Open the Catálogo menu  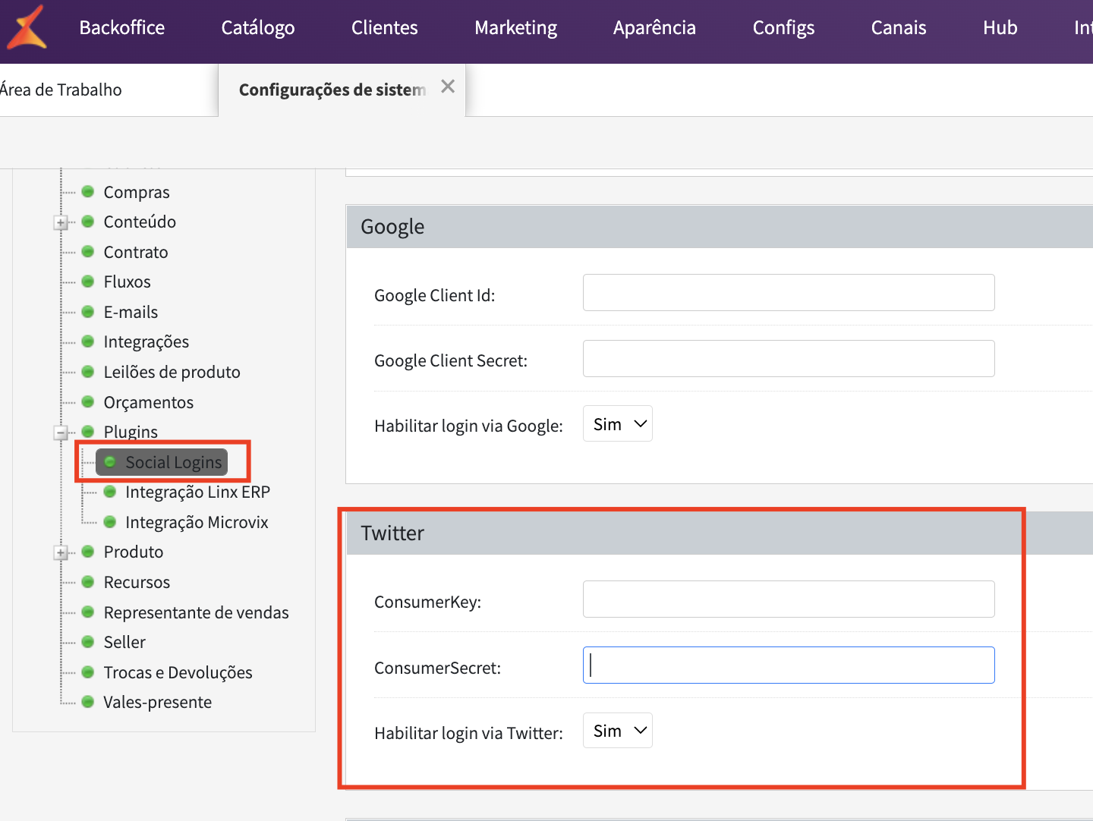258,27
